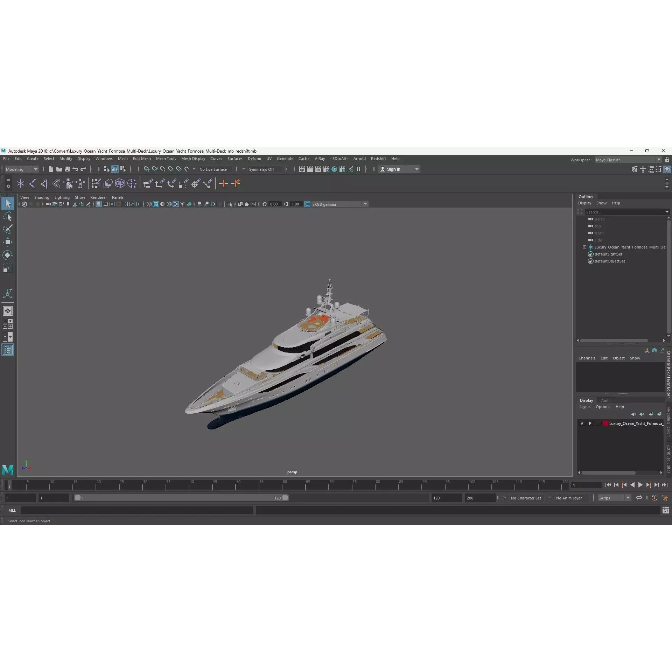
Task: Switch to the Anim tab in Layer Editor
Action: (606, 400)
